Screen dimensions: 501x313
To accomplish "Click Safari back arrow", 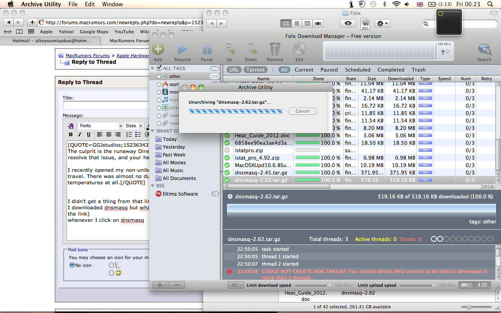I will pyautogui.click(x=8, y=22).
